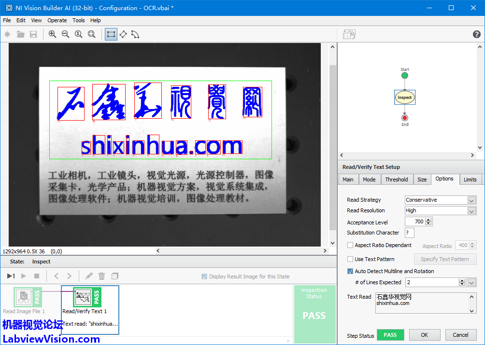Click image vertical scrollbar down arrow
Viewport: 485px width, 345px height.
[332, 243]
